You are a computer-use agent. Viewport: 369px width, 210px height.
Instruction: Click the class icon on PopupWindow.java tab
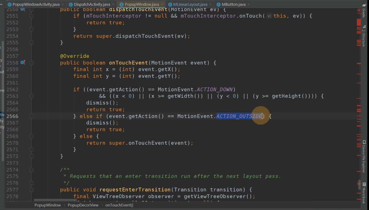(122, 4)
